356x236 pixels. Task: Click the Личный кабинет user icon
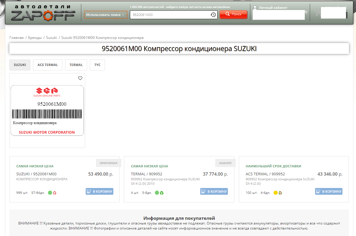(x=255, y=8)
